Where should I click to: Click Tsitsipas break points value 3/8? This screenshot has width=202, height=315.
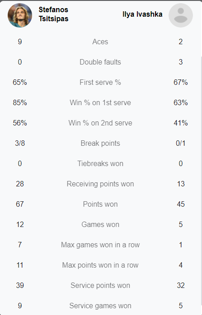click(x=20, y=143)
